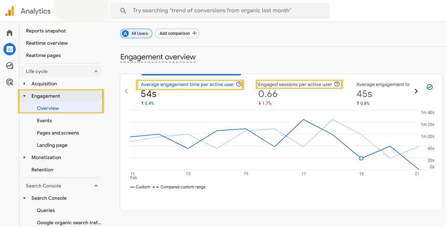
Task: Open the Queries report
Action: pyautogui.click(x=46, y=210)
